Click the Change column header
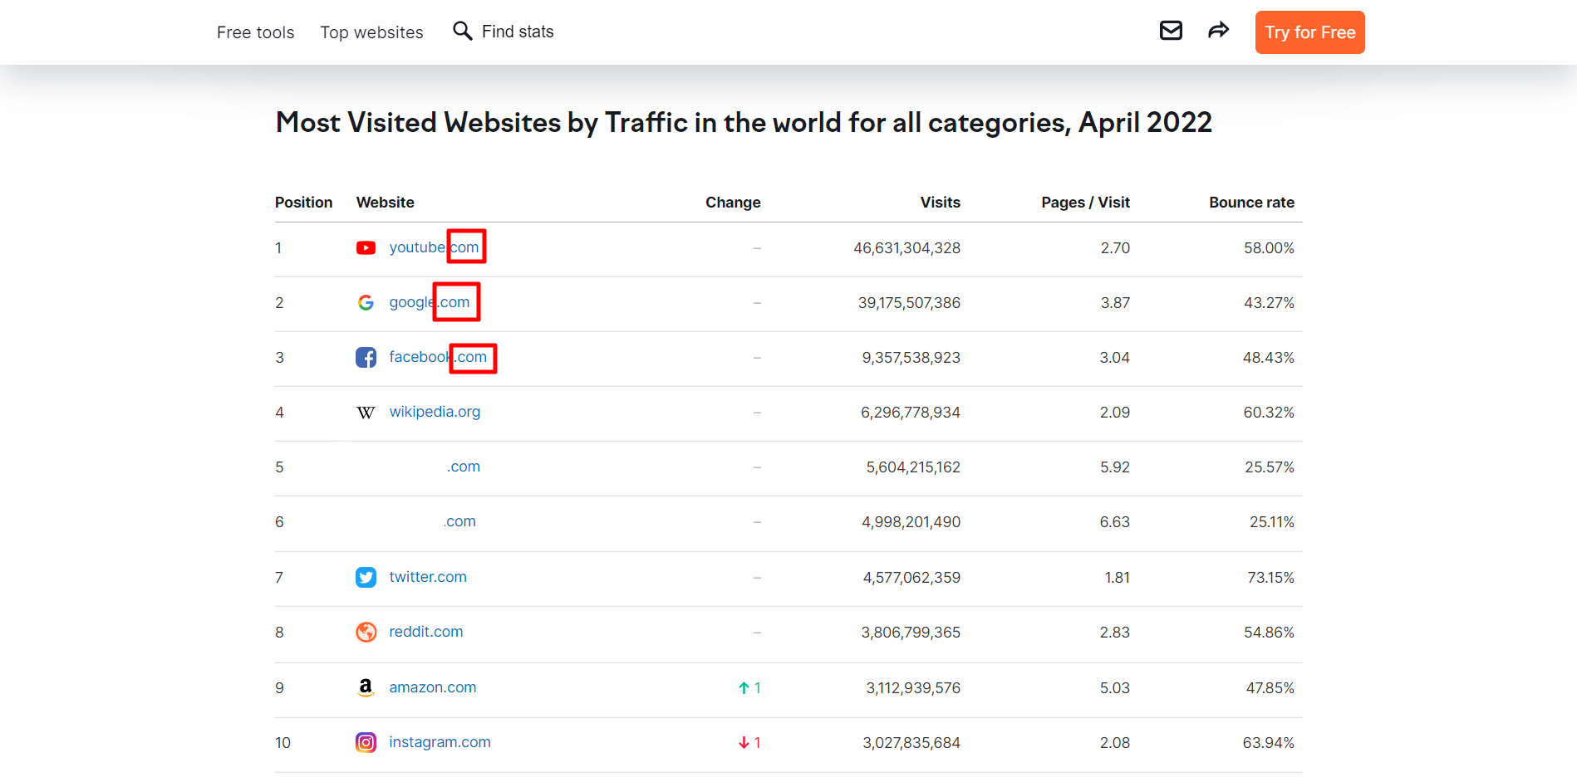Image resolution: width=1577 pixels, height=782 pixels. pyautogui.click(x=733, y=203)
